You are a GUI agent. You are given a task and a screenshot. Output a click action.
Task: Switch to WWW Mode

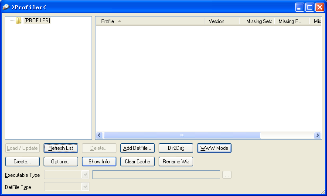coord(214,148)
